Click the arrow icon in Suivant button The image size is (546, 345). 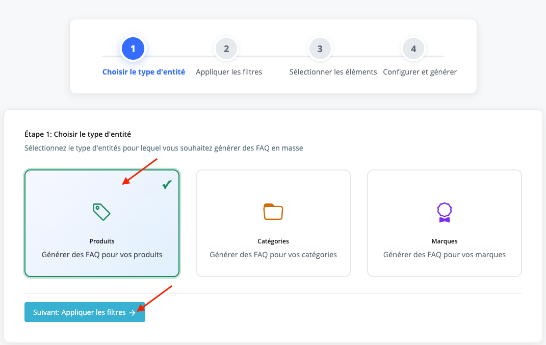(x=133, y=312)
